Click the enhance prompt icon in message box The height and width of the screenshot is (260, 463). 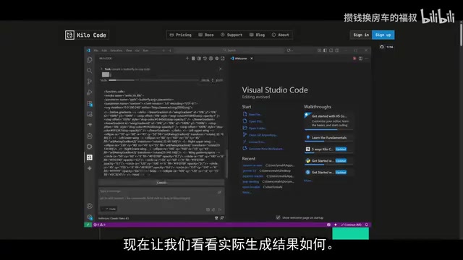219,192
